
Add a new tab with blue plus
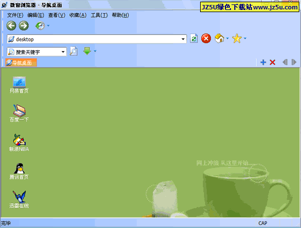[263, 62]
